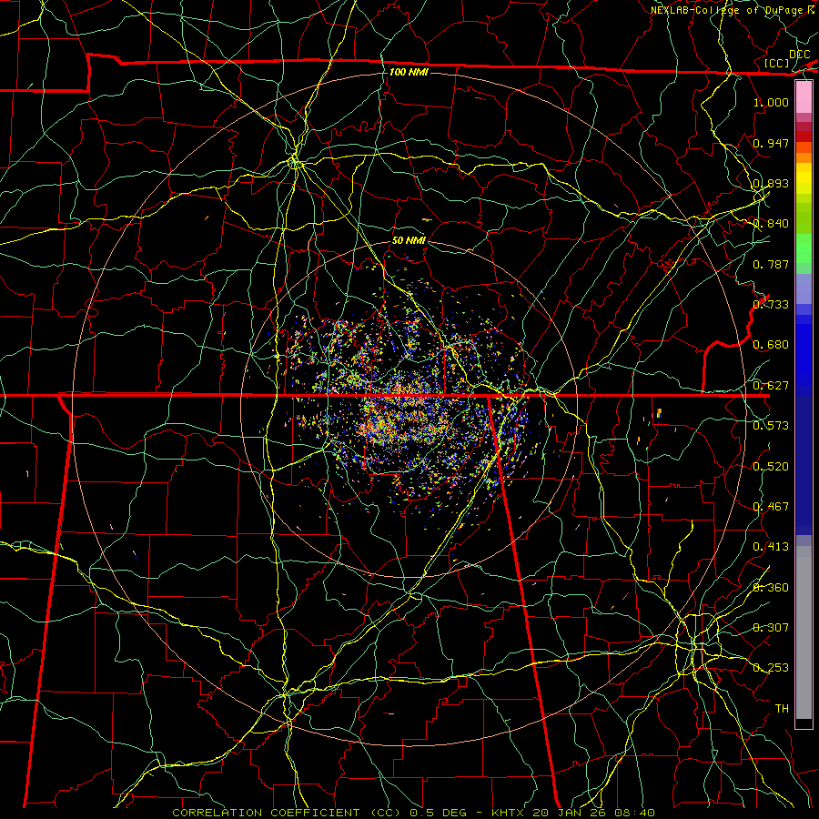Viewport: 819px width, 819px height.
Task: Click the 50 NMI range ring label
Action: (x=409, y=240)
